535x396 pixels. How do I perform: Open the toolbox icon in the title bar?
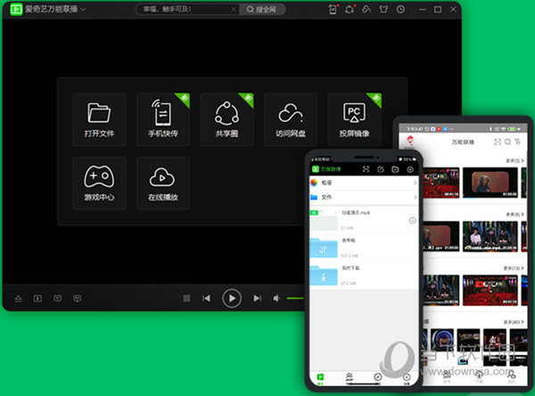click(x=366, y=9)
